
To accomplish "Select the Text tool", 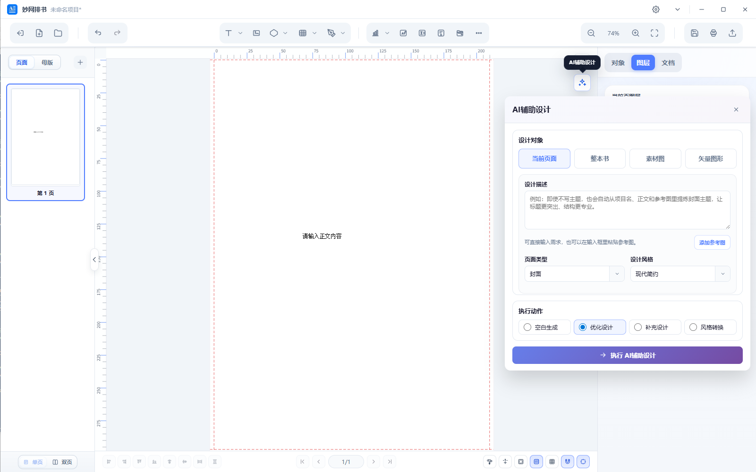I will [229, 33].
